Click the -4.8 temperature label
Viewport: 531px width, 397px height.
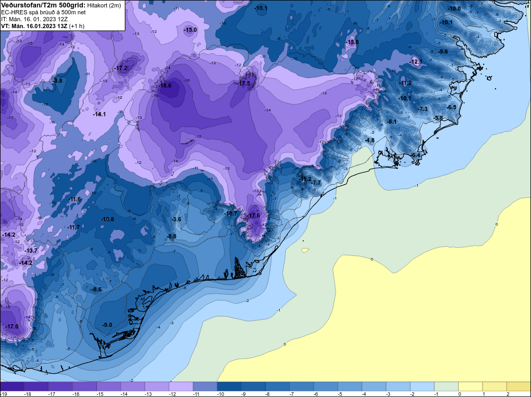370,140
